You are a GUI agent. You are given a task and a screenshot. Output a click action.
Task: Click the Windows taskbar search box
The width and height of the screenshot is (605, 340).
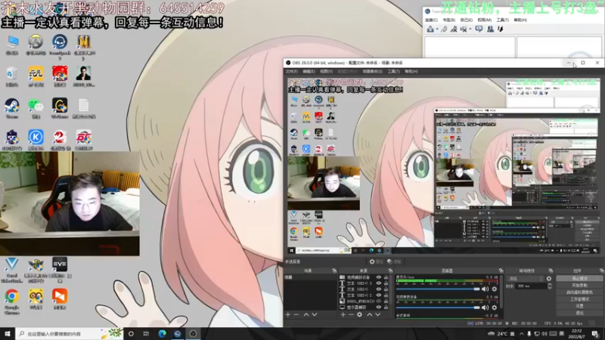(x=70, y=334)
